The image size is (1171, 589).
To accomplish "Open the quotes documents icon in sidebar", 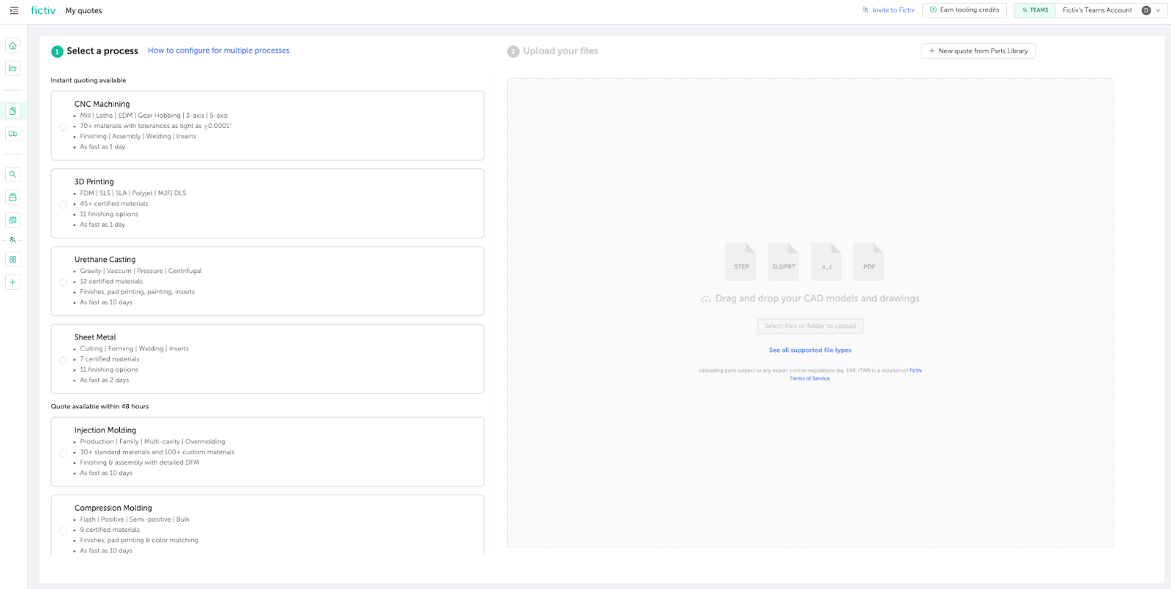I will pyautogui.click(x=12, y=111).
